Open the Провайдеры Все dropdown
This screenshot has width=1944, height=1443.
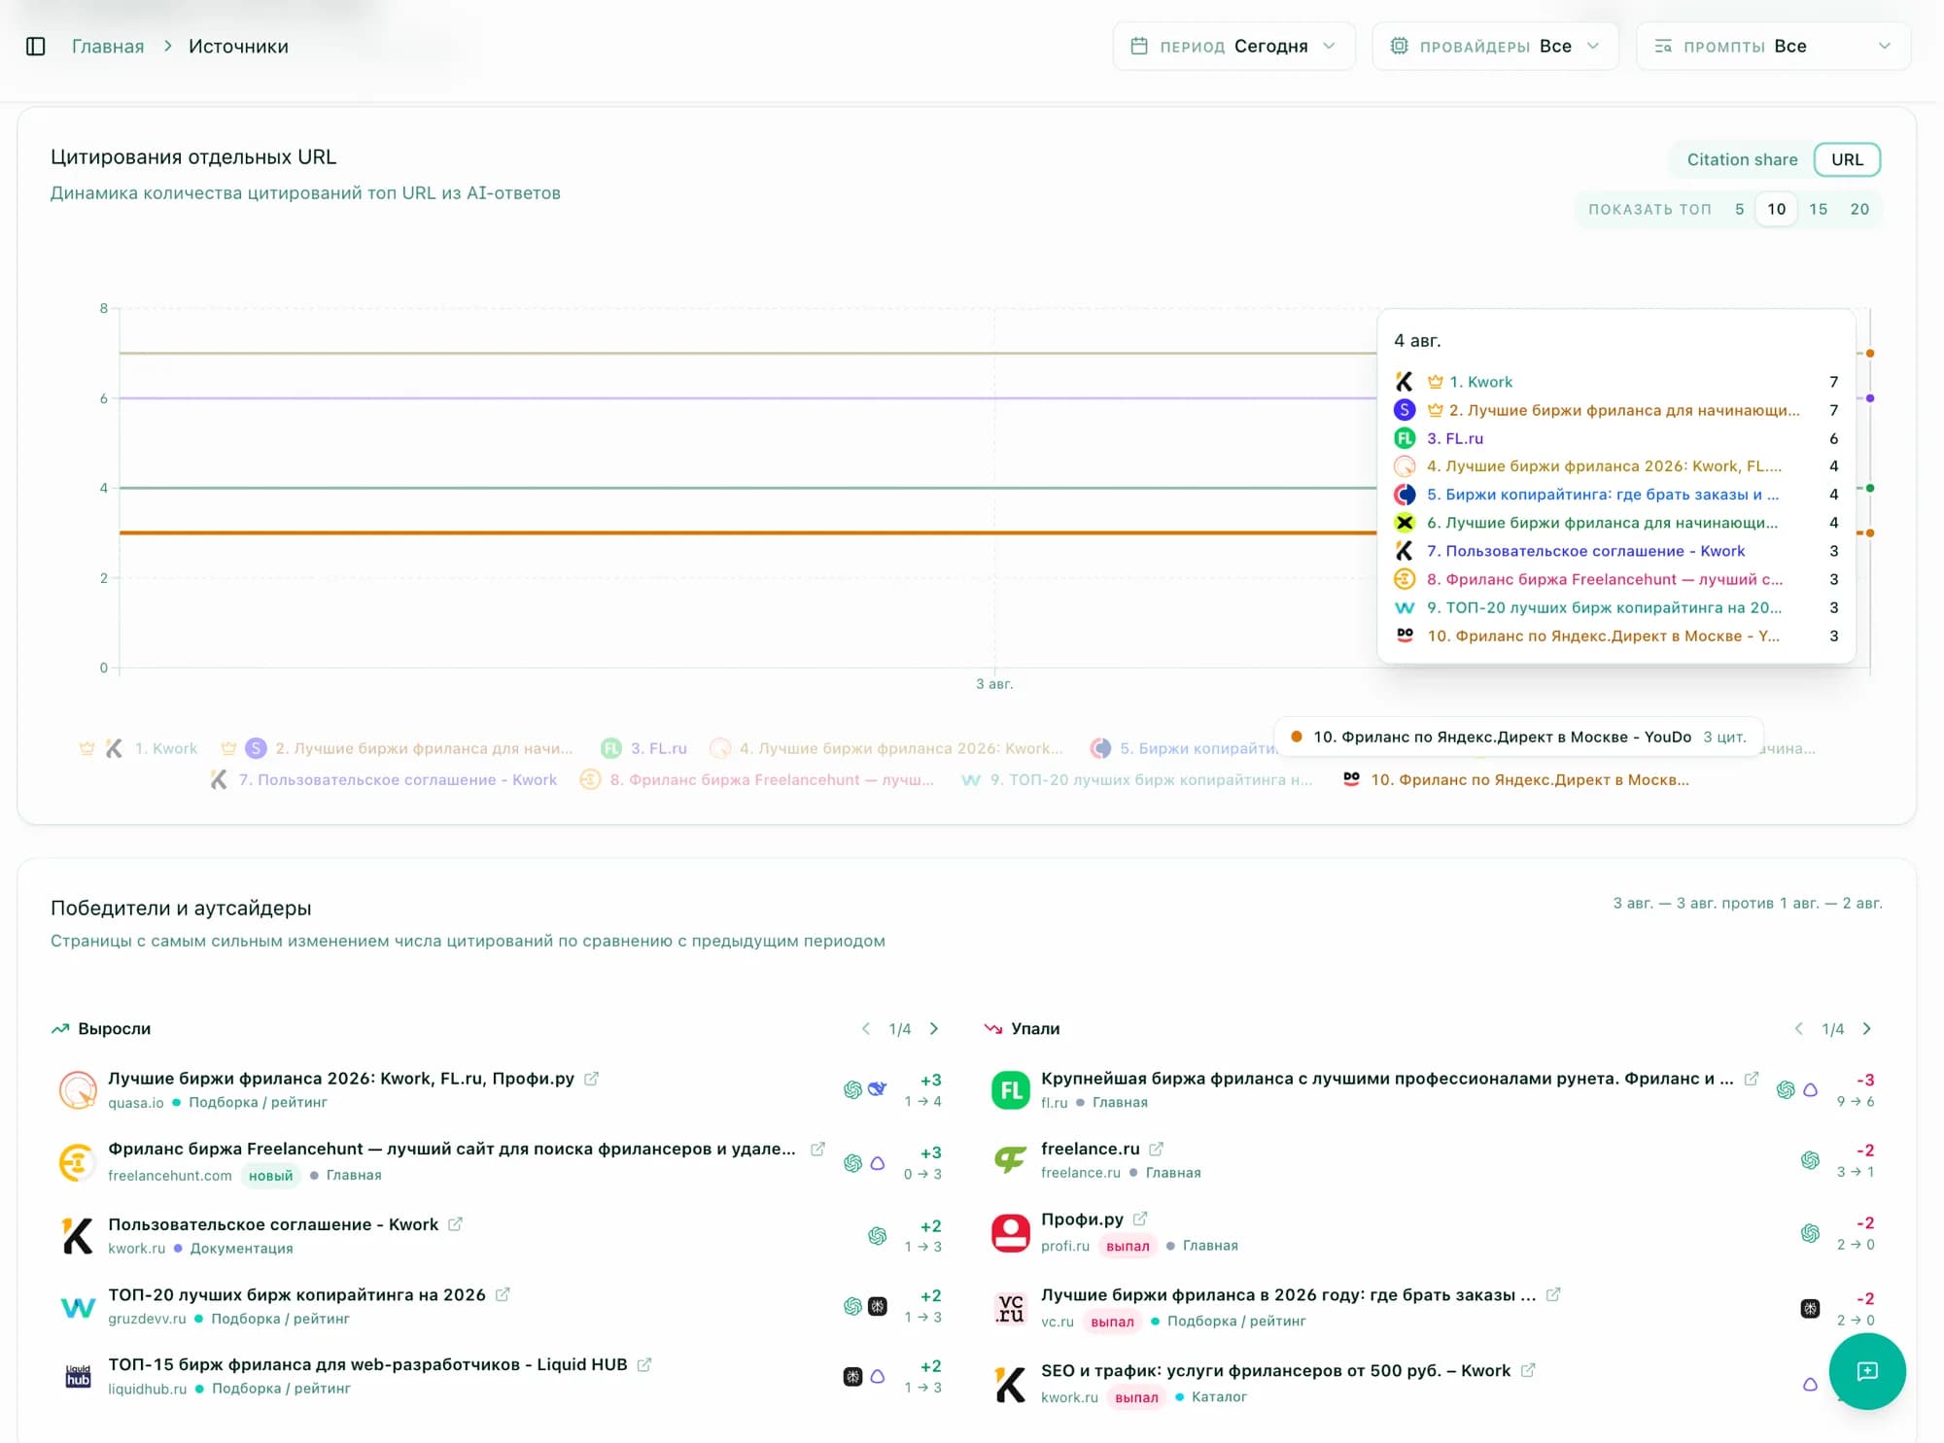[1495, 47]
